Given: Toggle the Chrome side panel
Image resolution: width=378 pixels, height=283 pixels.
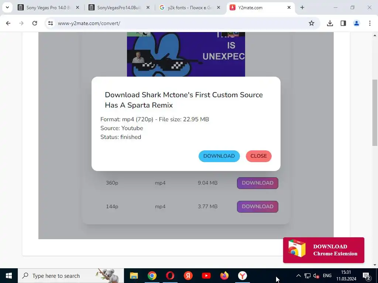Looking at the screenshot, I should click(x=343, y=23).
